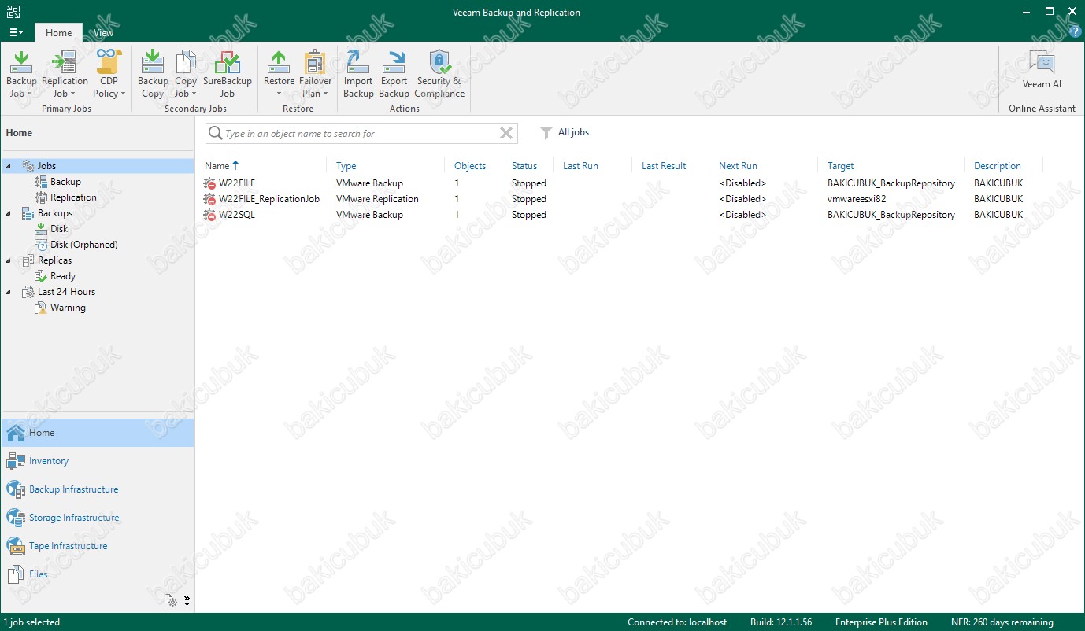The image size is (1085, 631).
Task: Click 'NFR: 260 days remaining' text
Action: pos(1001,622)
